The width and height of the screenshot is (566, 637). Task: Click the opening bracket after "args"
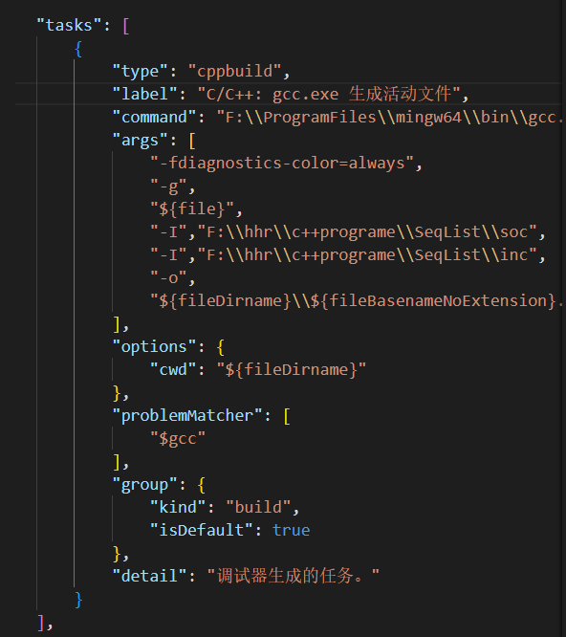pos(192,141)
